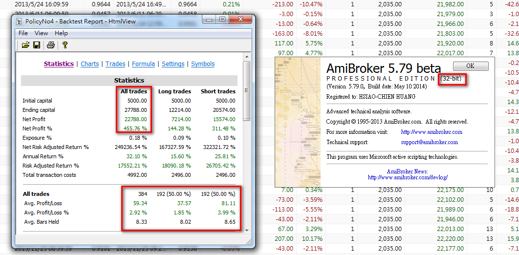Open the Help menu
The width and height of the screenshot is (519, 255).
point(61,33)
